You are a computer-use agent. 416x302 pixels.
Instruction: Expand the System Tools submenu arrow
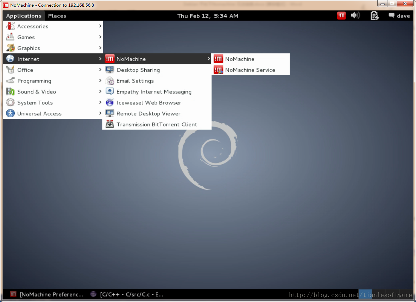pyautogui.click(x=100, y=103)
